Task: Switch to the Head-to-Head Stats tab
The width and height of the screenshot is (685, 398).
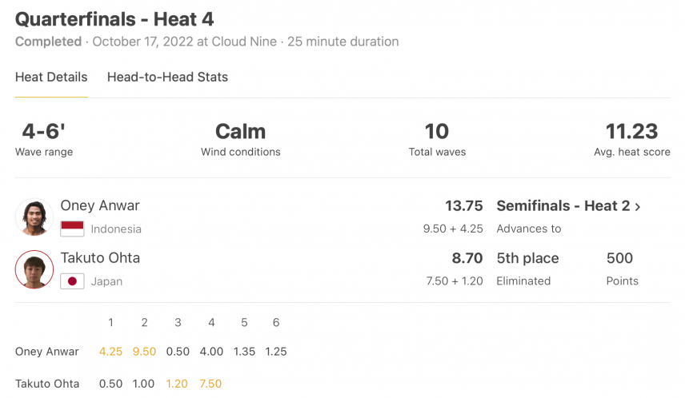Action: (x=167, y=77)
